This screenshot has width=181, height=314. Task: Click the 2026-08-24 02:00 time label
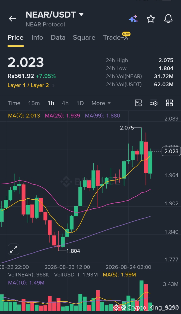[x=128, y=267]
